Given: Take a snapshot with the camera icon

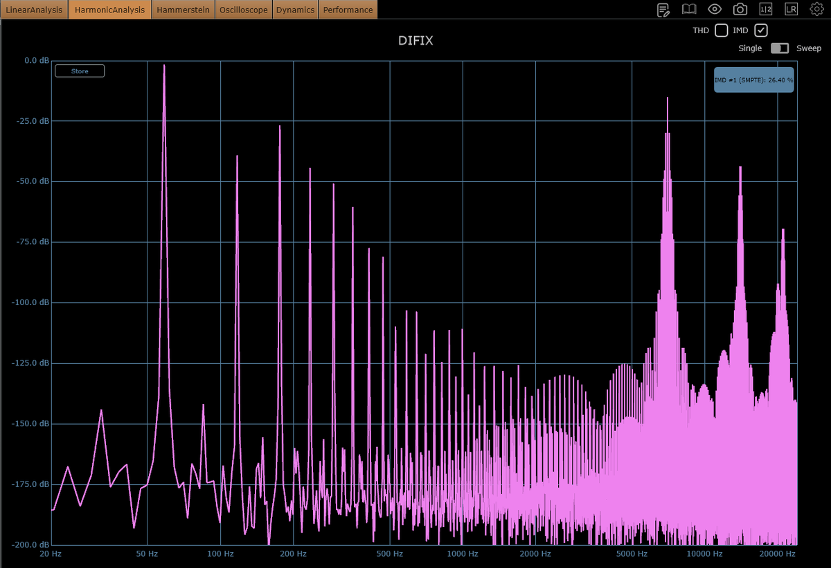Looking at the screenshot, I should pyautogui.click(x=740, y=9).
